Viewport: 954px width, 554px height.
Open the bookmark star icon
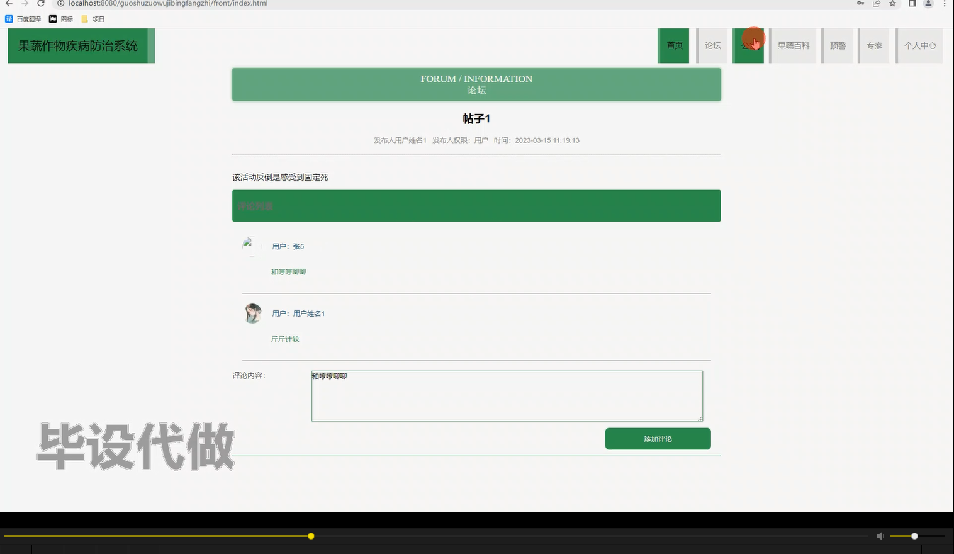click(892, 4)
